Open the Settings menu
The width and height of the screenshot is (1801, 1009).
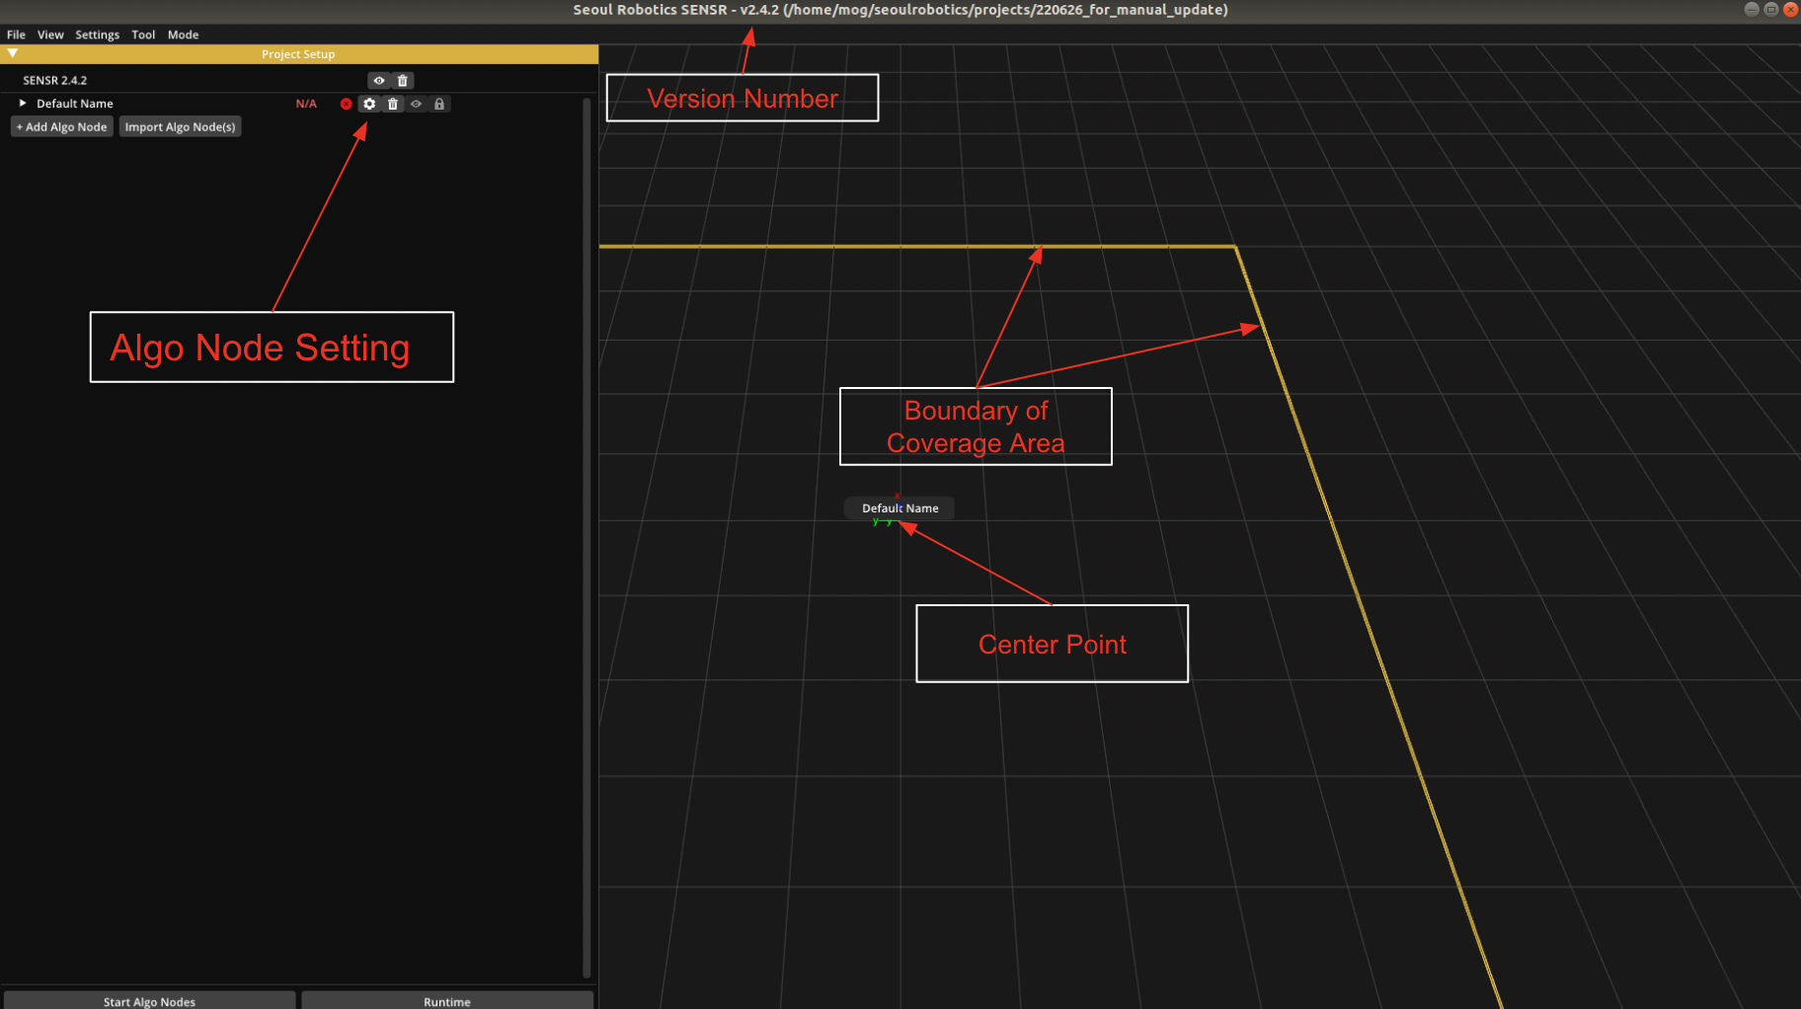pyautogui.click(x=97, y=35)
